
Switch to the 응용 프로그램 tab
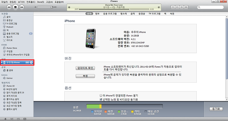coord(110,14)
